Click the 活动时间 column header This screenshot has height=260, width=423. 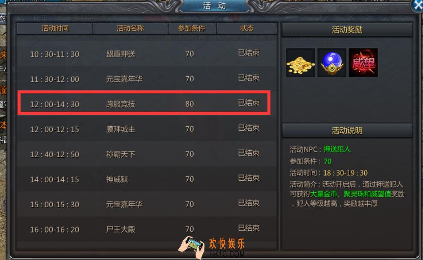[55, 28]
